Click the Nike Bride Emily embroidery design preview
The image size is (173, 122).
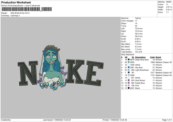61,68
